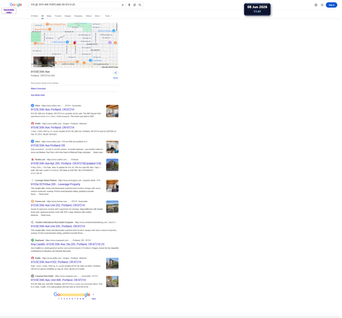342x318 pixels.
Task: Click the search query input field
Action: [x=75, y=5]
